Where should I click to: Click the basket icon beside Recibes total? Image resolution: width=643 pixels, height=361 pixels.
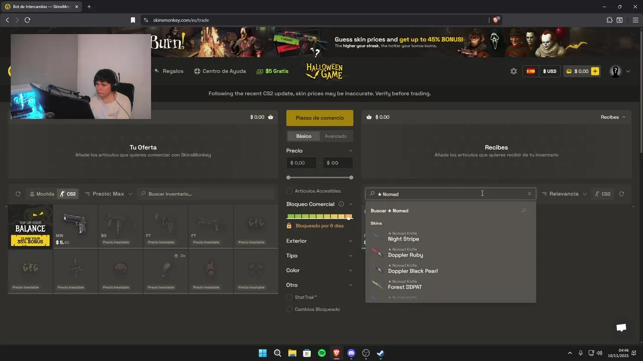click(x=369, y=117)
